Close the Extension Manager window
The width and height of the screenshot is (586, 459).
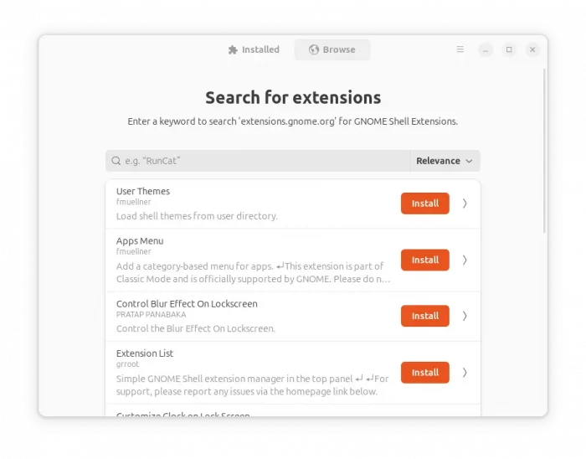[532, 50]
